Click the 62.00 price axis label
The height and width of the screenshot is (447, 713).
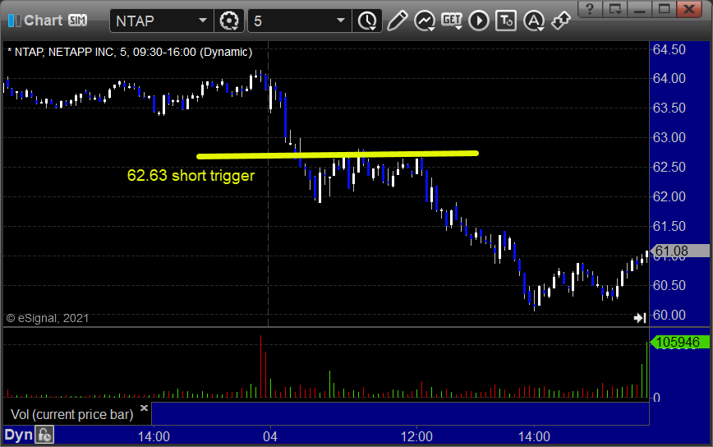pyautogui.click(x=669, y=196)
